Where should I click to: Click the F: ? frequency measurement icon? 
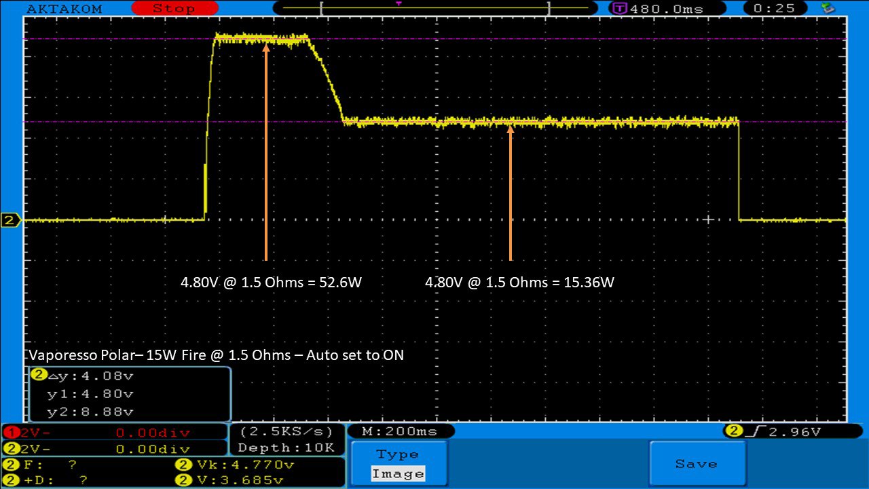tap(12, 465)
